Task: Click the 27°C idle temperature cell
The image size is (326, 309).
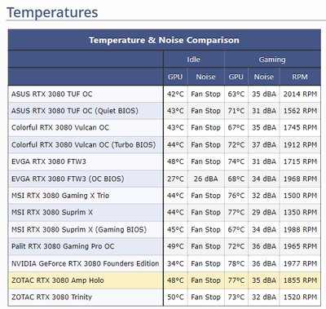Action: point(175,179)
